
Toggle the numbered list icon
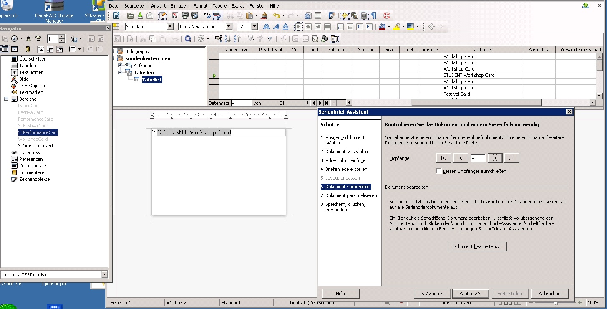click(x=340, y=27)
